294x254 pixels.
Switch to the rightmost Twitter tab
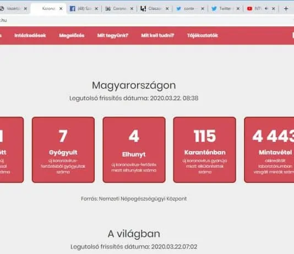pyautogui.click(x=222, y=9)
